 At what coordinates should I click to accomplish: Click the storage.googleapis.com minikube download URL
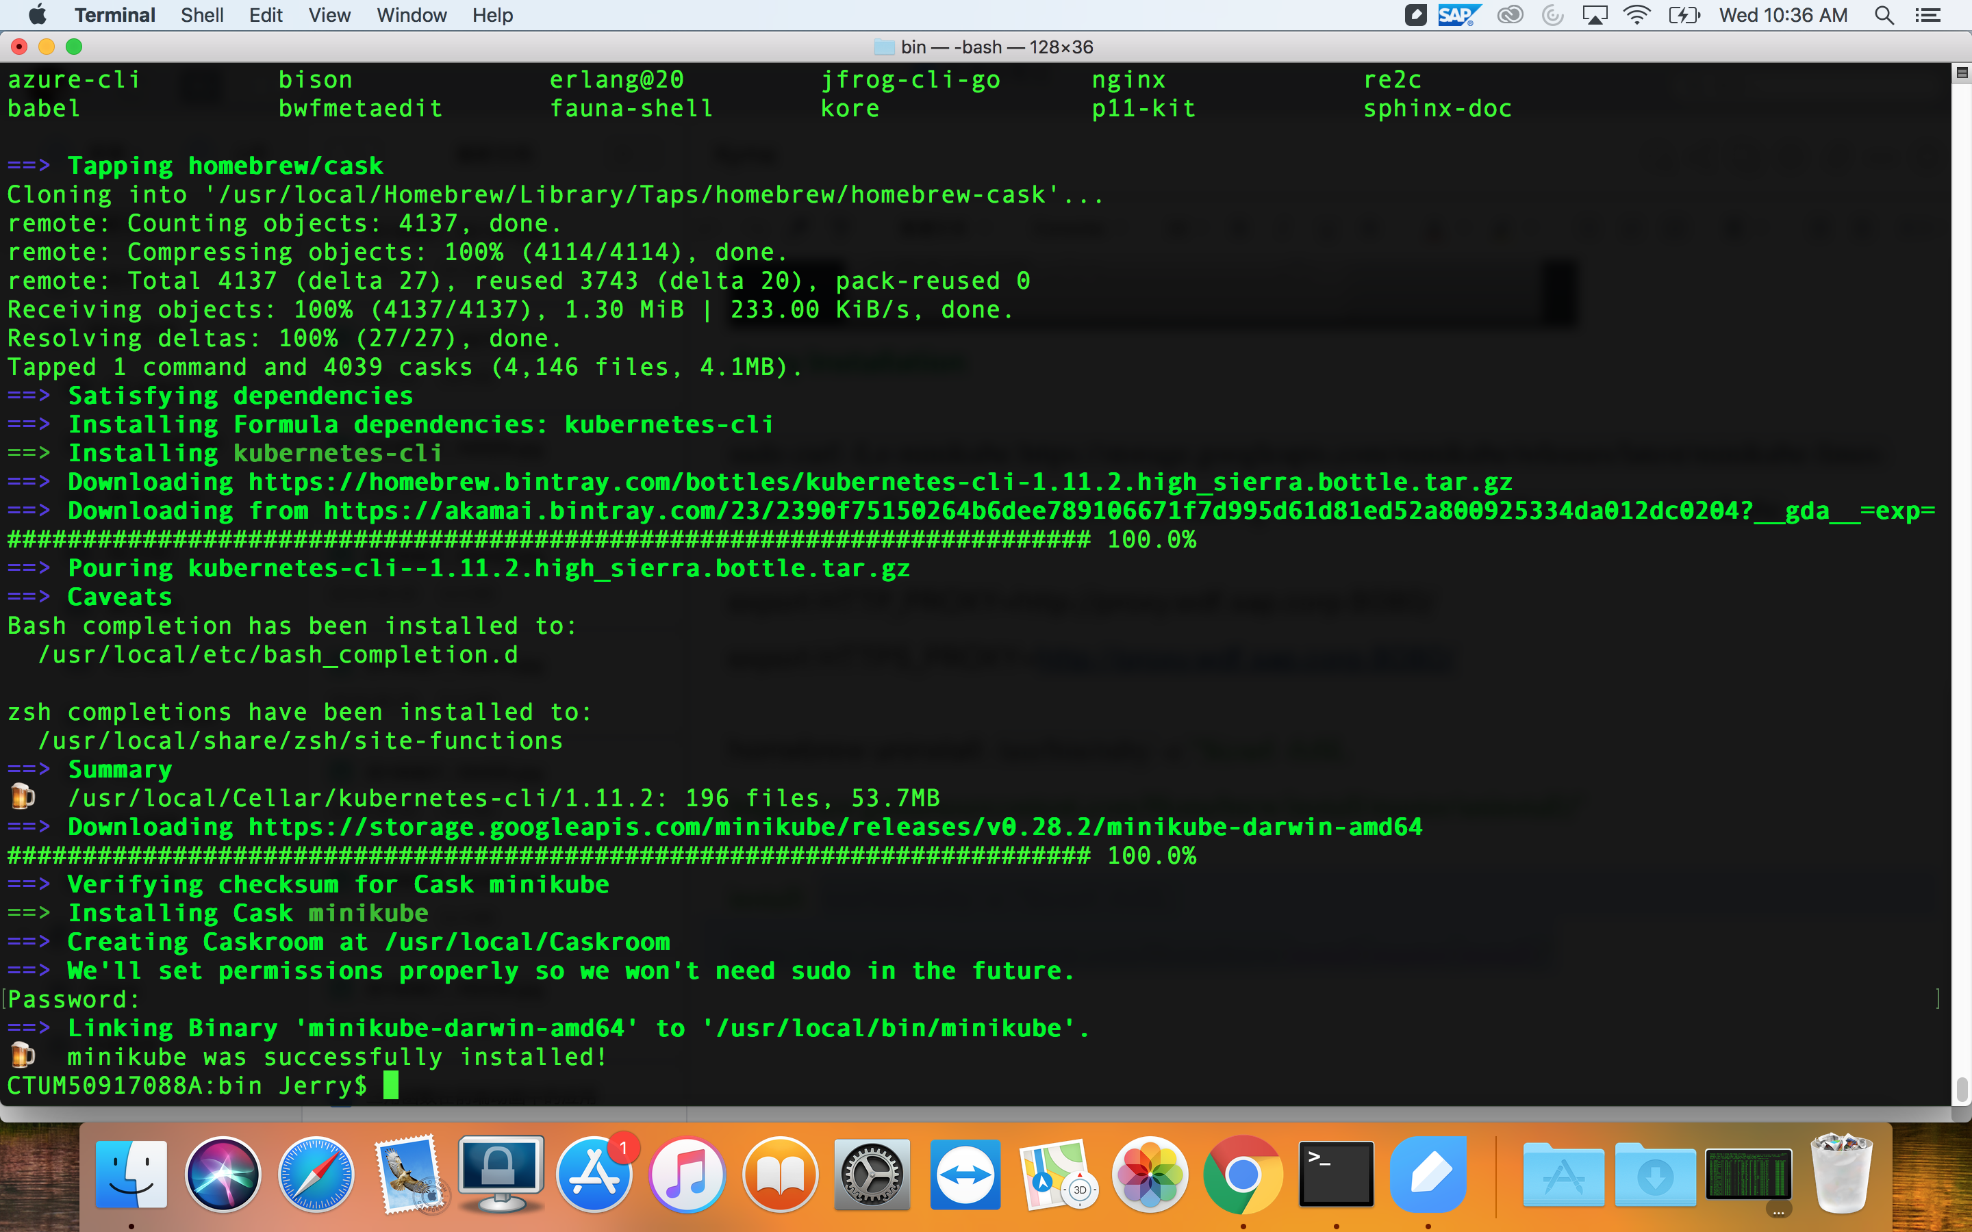coord(835,826)
